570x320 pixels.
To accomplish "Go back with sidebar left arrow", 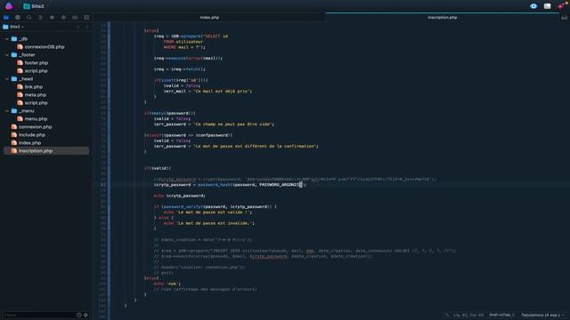I will (x=78, y=27).
